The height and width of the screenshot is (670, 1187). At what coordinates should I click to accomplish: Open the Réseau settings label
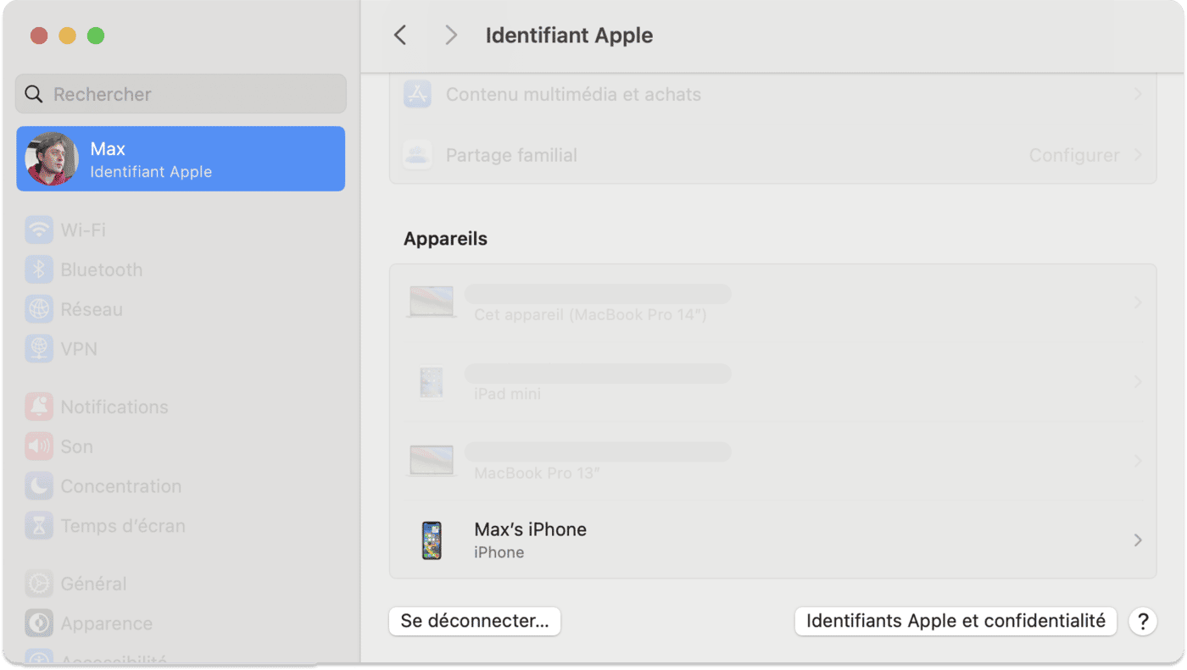(92, 309)
